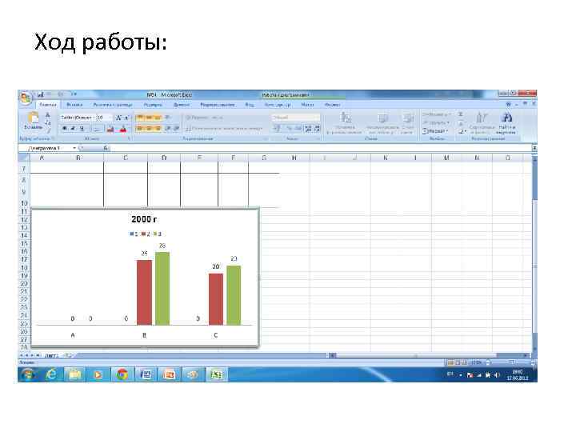Open the Windows Start button
Viewport: 576px width, 432px height.
click(x=28, y=374)
